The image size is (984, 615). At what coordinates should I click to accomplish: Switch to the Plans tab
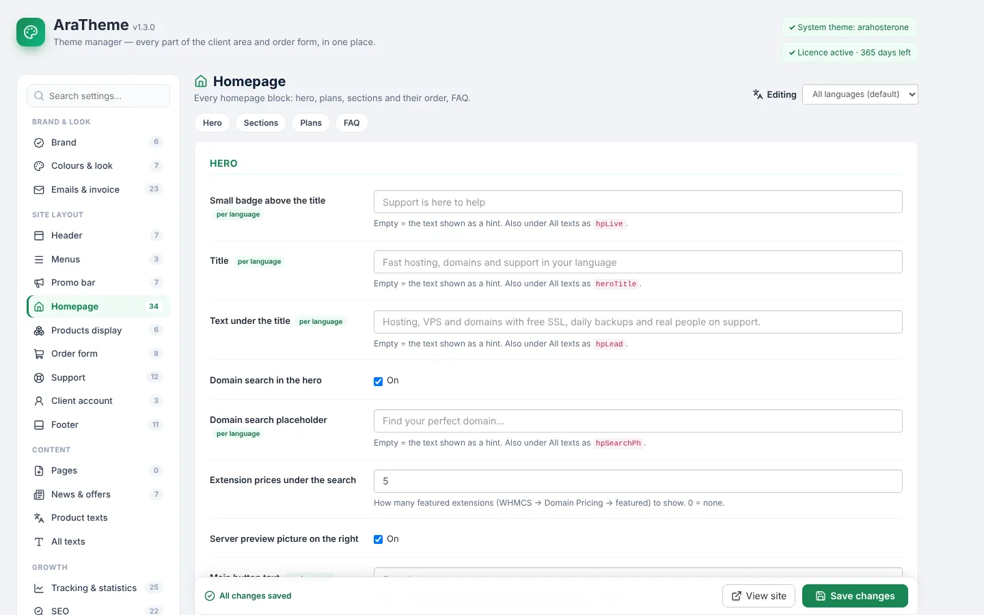[311, 123]
